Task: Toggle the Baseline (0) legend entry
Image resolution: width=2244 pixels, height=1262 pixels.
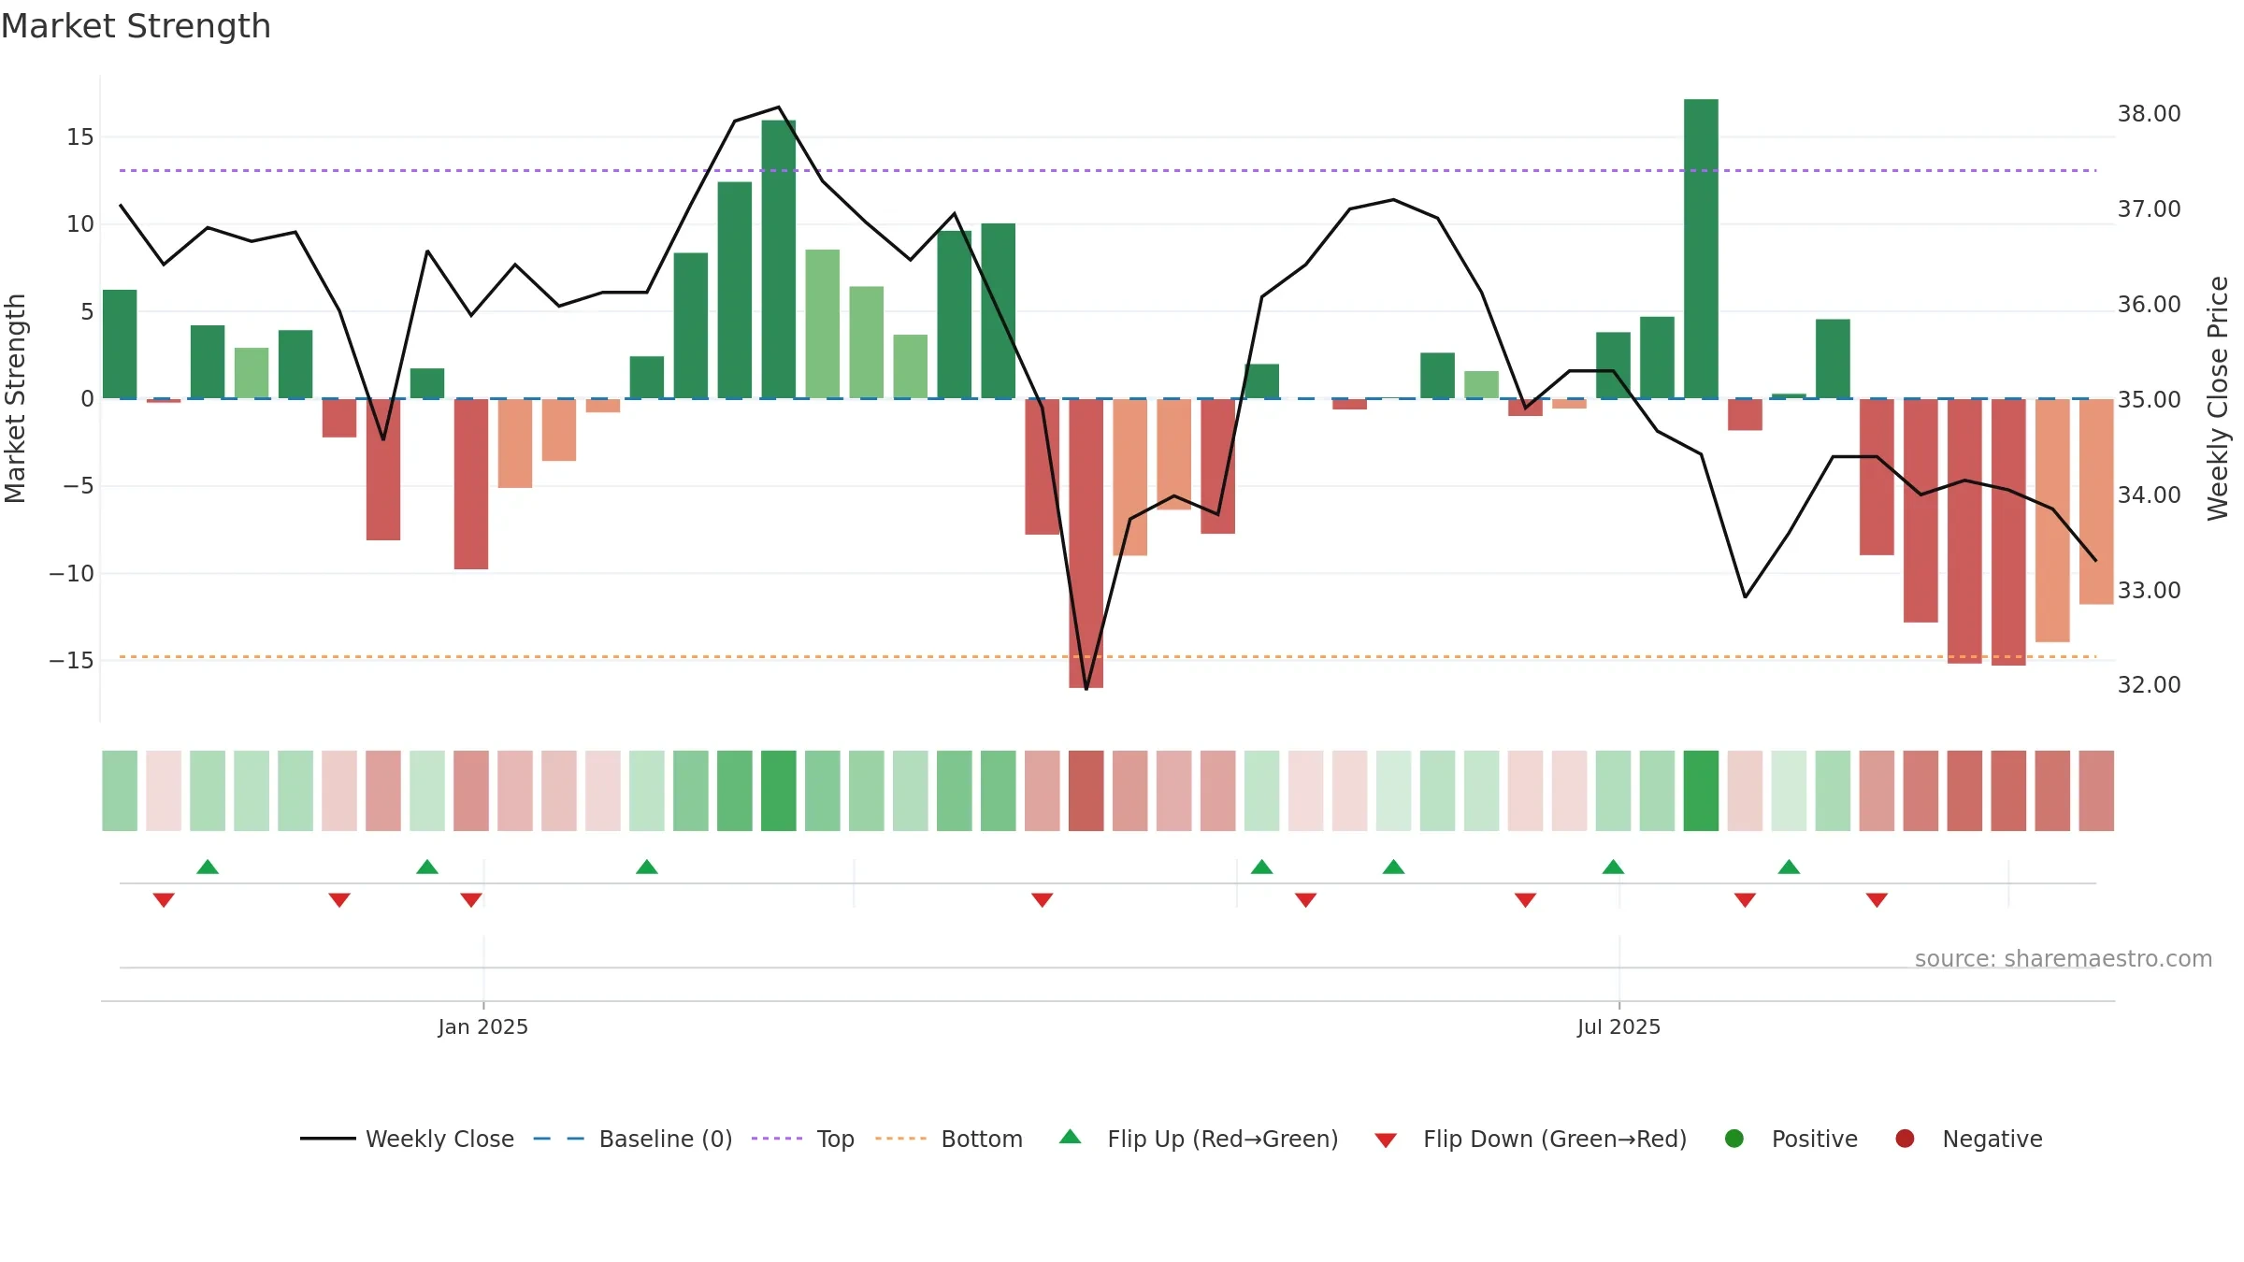Action: 633,1139
